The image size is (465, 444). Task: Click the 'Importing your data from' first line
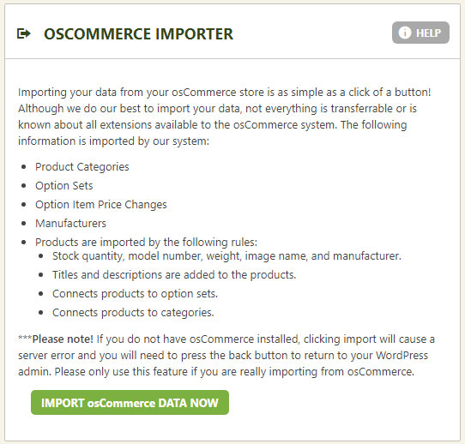224,93
